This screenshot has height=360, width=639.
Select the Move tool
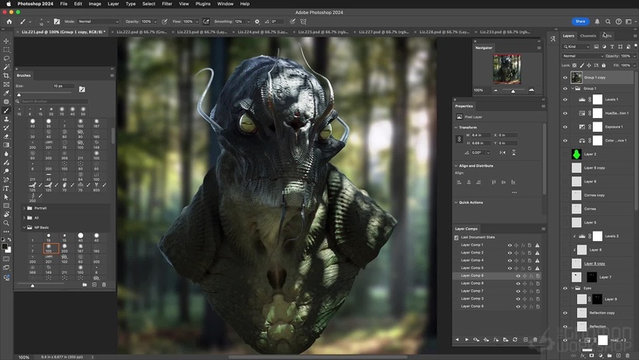pyautogui.click(x=6, y=40)
